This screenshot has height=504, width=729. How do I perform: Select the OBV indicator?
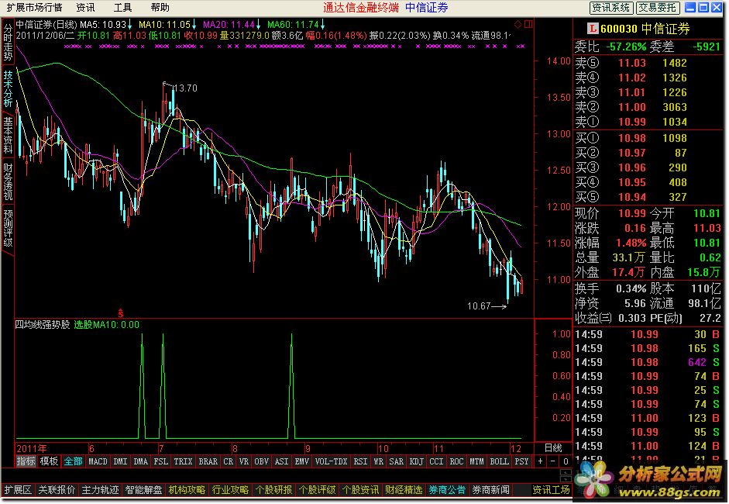point(262,461)
